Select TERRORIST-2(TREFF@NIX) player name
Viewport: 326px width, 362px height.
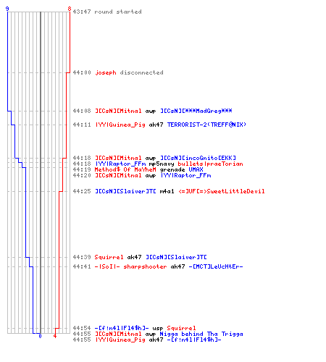(206, 125)
